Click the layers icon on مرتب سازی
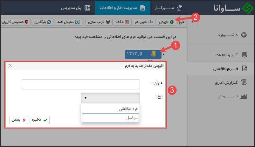Viewport: 255px width, 147px height. coord(108,22)
